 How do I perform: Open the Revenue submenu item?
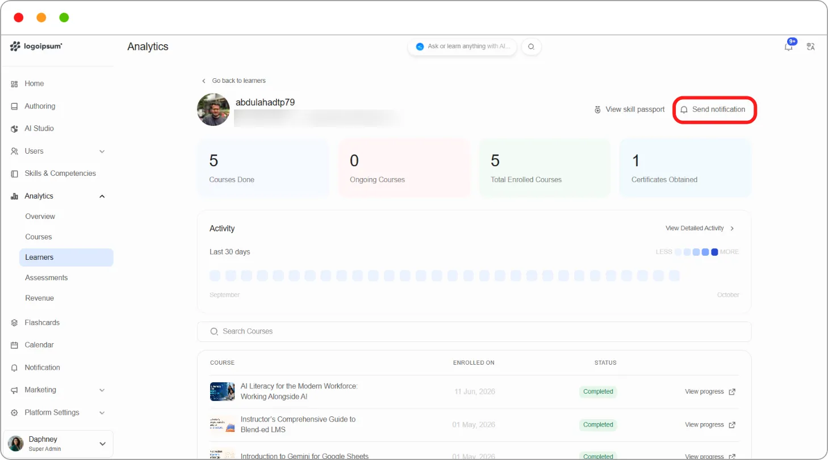point(40,298)
